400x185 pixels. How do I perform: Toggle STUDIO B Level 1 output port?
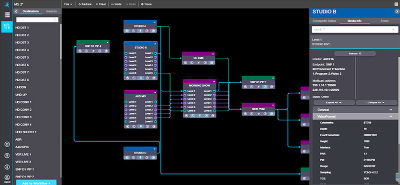click(155, 53)
